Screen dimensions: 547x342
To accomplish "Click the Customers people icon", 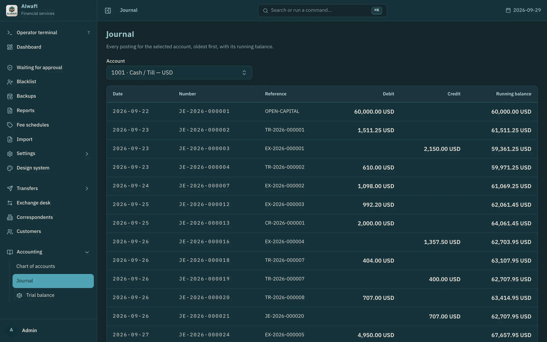I will click(10, 232).
